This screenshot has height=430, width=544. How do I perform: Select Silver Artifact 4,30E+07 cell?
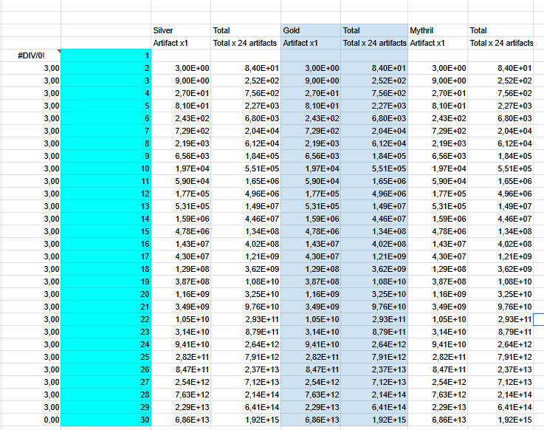181,256
